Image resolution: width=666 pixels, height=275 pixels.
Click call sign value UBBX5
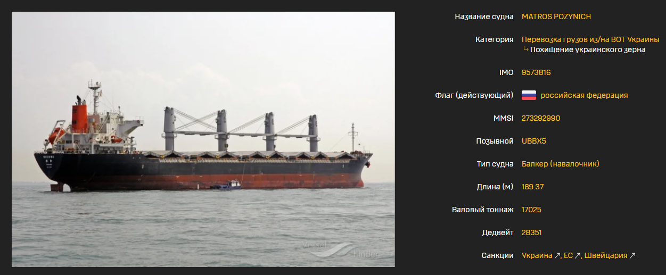[x=534, y=141]
